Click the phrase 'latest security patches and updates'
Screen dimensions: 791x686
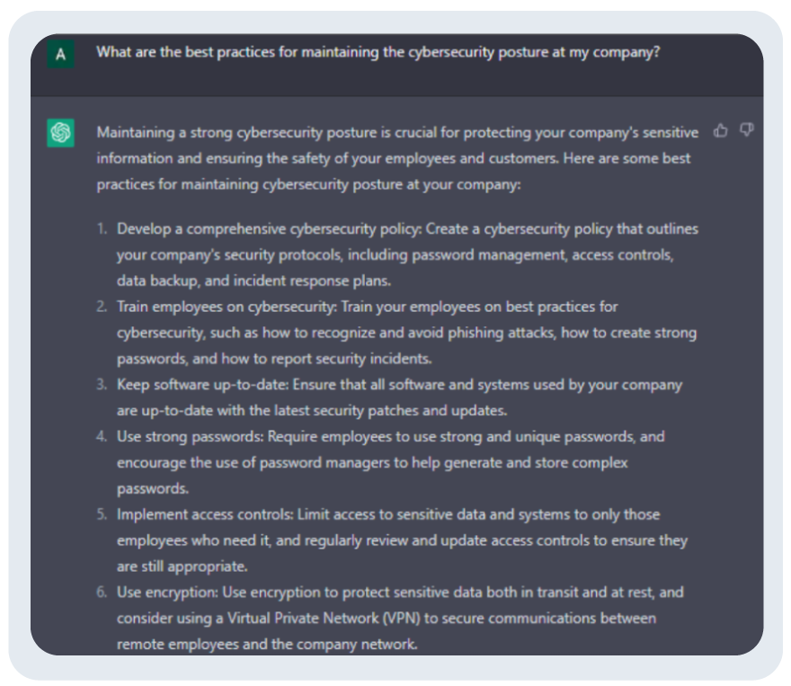389,411
